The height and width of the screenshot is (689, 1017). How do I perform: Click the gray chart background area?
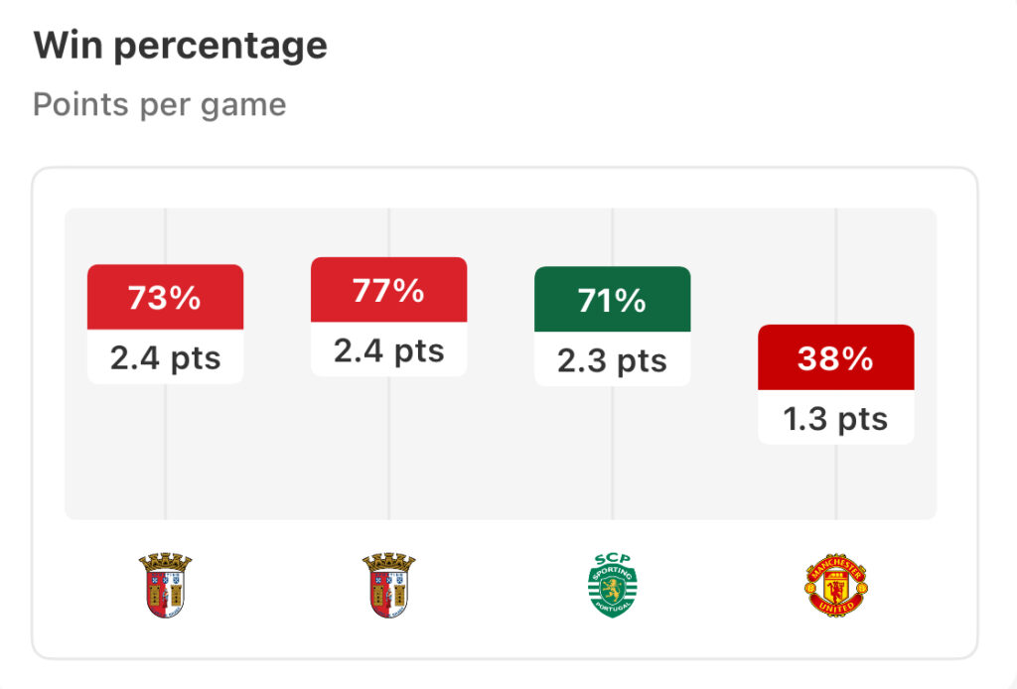click(x=501, y=454)
